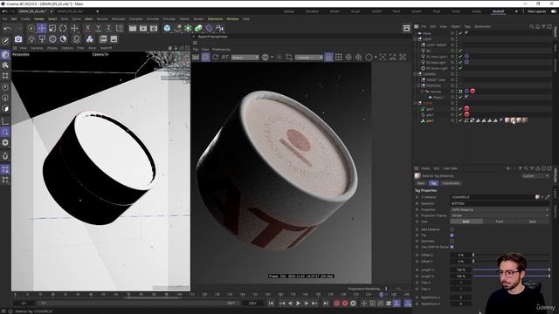The width and height of the screenshot is (559, 314).
Task: Click the Redshift light icon in second toolbar row
Action: pos(31,38)
